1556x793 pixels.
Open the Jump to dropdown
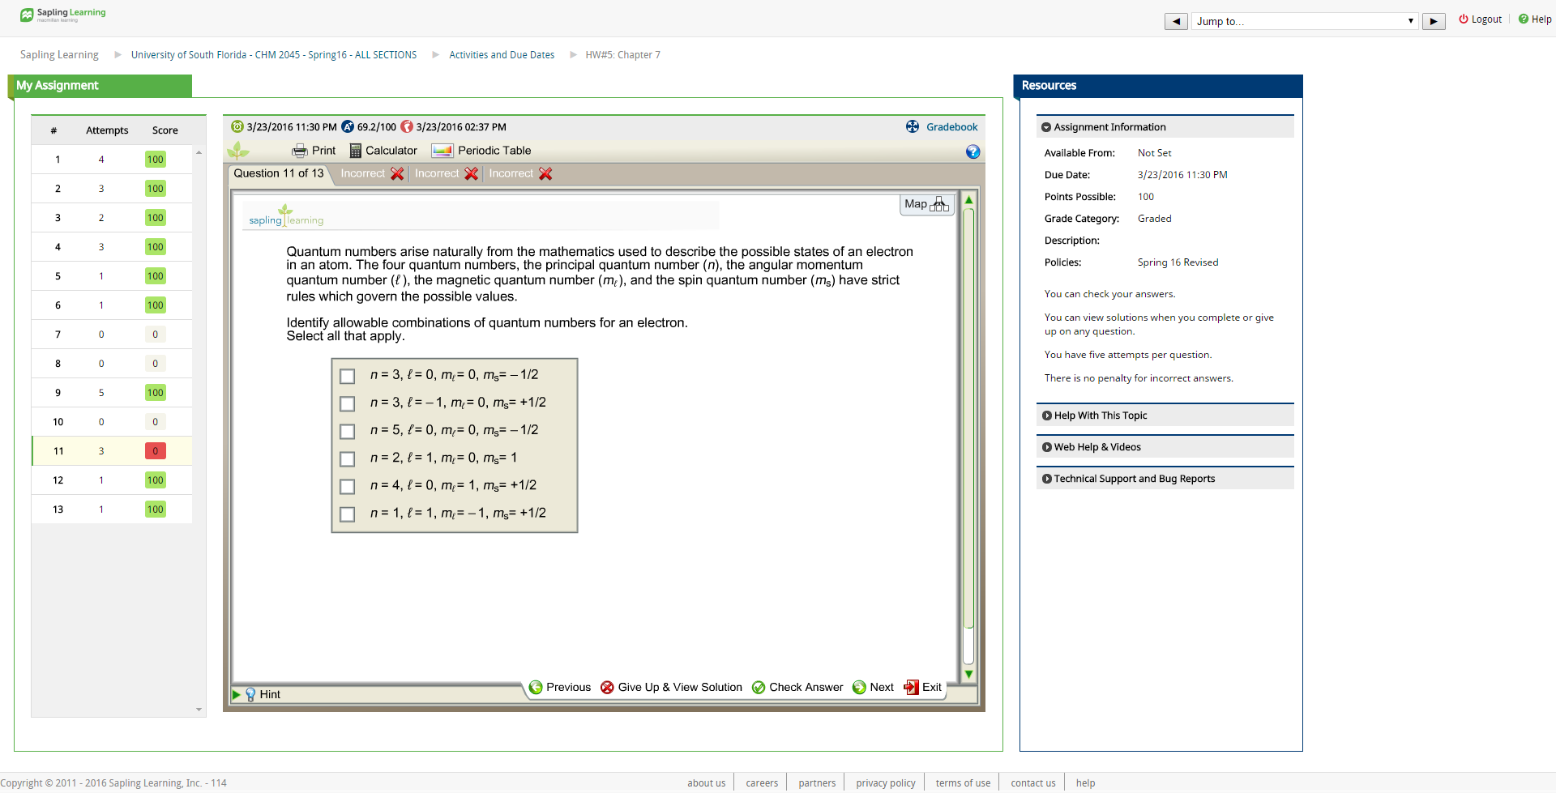pos(1304,21)
